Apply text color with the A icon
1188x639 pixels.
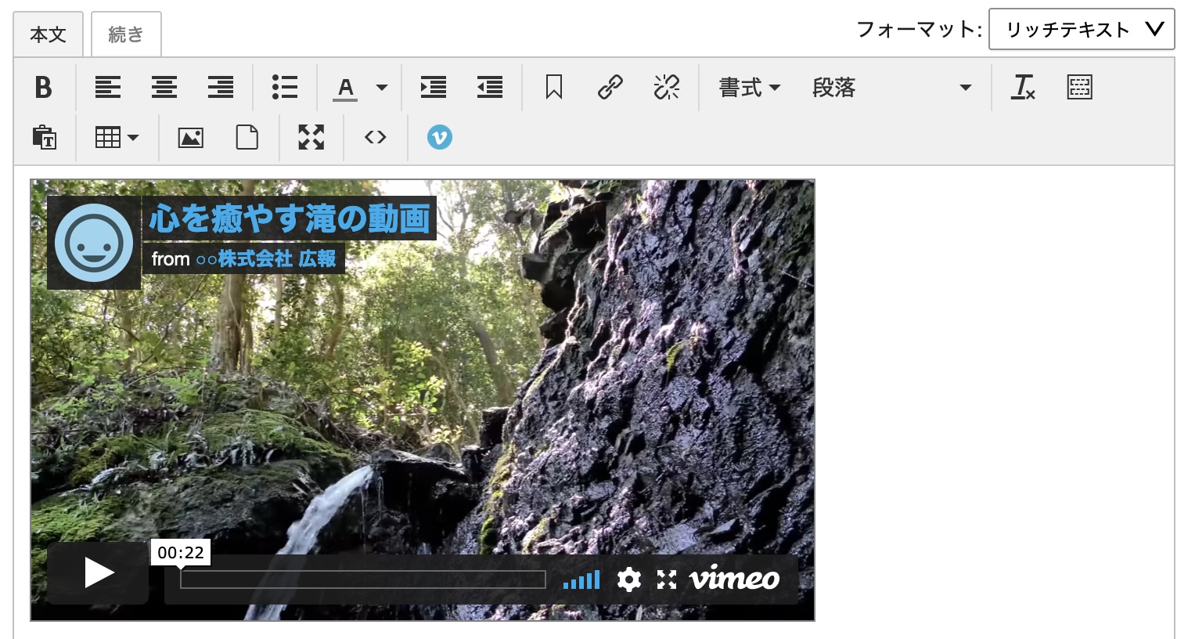click(346, 87)
